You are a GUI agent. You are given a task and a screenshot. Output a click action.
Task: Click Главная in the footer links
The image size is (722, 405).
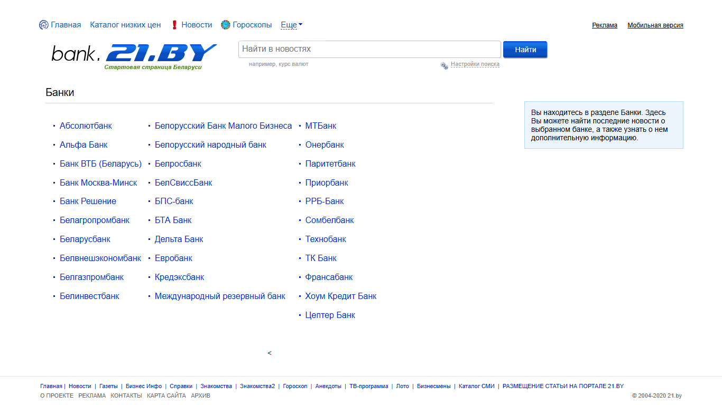[51, 387]
